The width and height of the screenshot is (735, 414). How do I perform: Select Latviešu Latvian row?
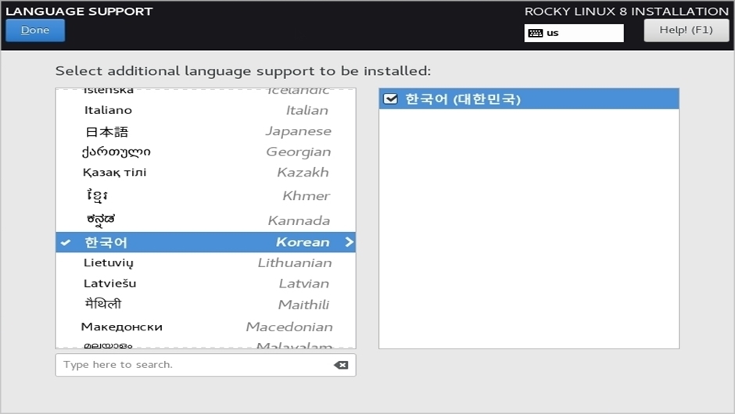pos(206,284)
